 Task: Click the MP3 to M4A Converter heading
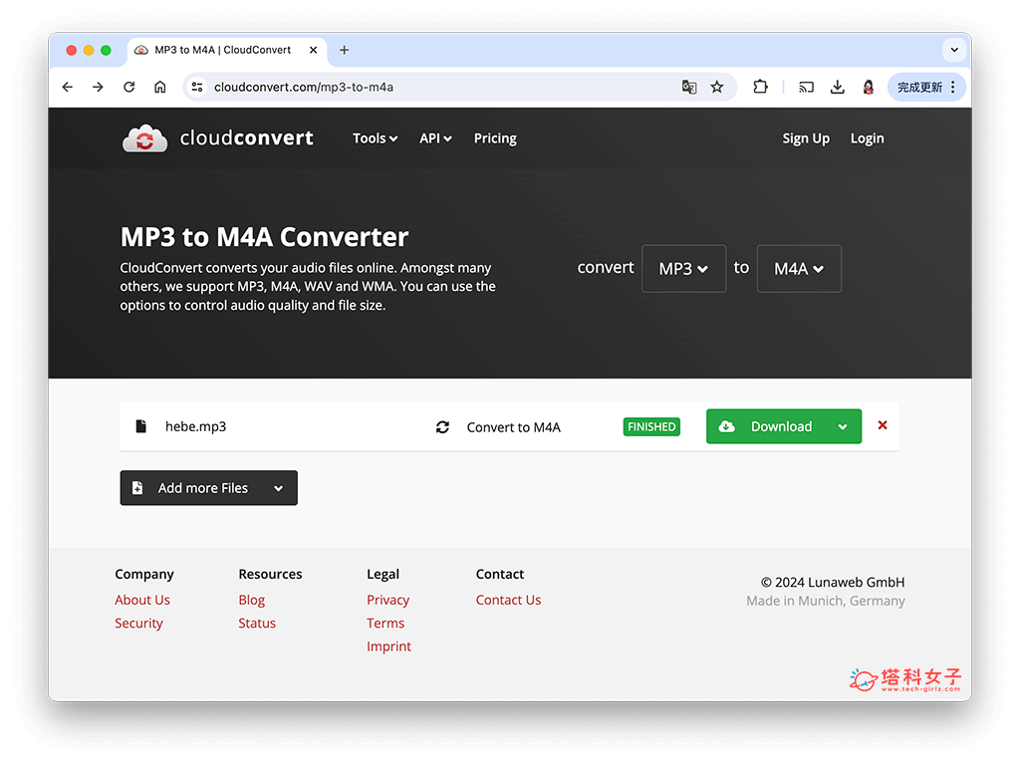tap(265, 237)
